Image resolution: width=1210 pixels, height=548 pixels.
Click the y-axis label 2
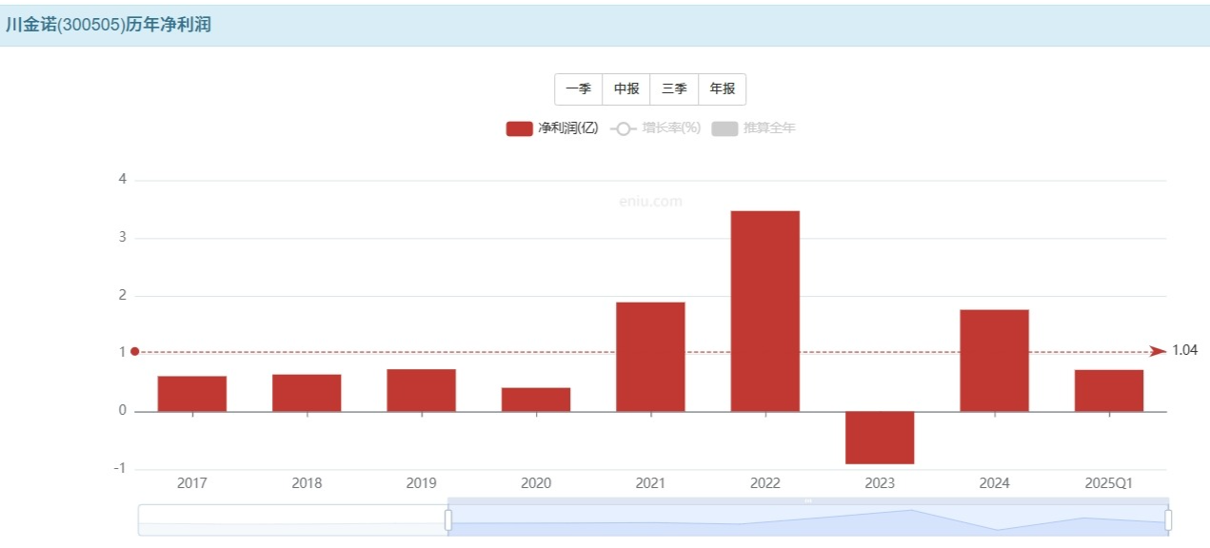(123, 296)
